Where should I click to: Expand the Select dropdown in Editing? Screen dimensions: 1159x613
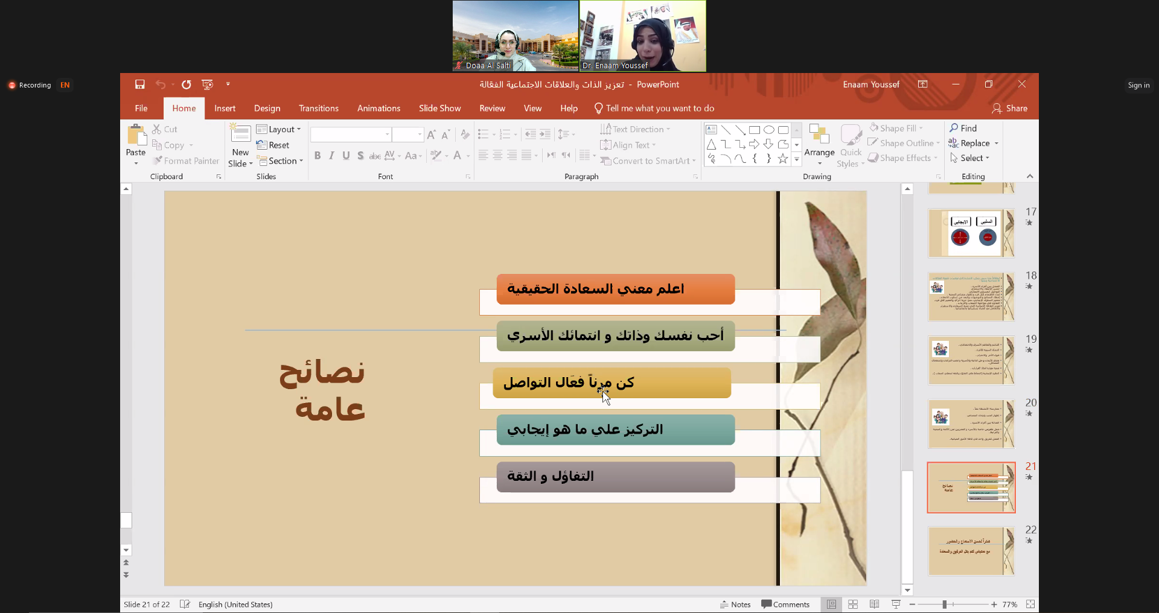[x=970, y=158]
